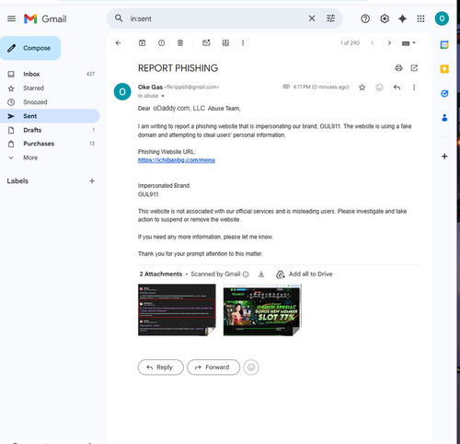The width and height of the screenshot is (460, 444).
Task: Archive this email
Action: (142, 43)
